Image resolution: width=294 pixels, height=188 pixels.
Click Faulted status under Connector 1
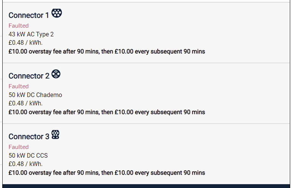coord(19,25)
